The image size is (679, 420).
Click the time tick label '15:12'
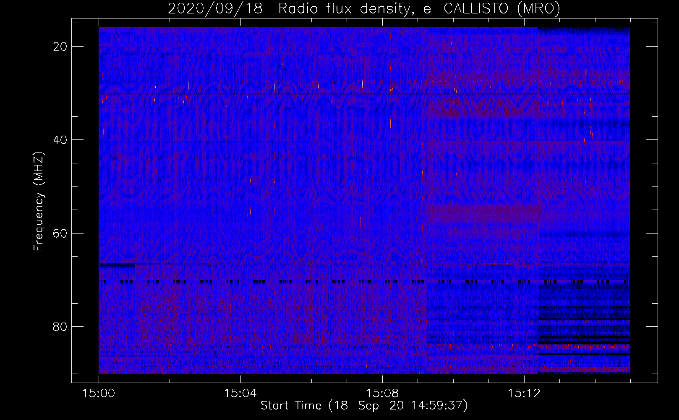[x=524, y=394]
